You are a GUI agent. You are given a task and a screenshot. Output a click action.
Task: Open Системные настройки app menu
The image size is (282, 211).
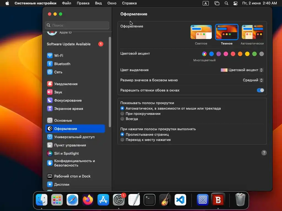pos(36,3)
